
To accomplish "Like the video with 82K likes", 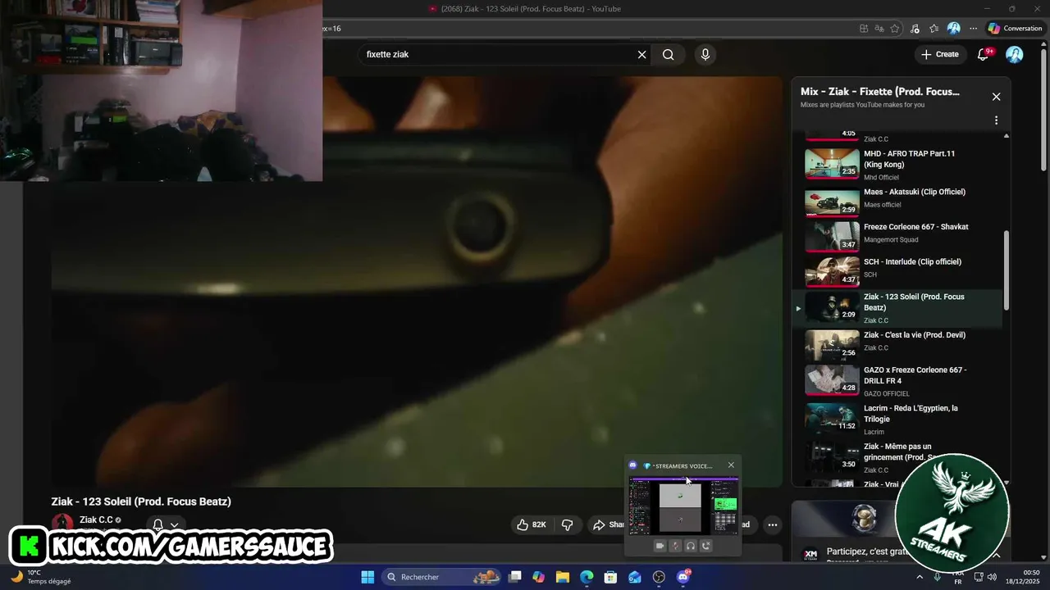I will click(x=531, y=524).
